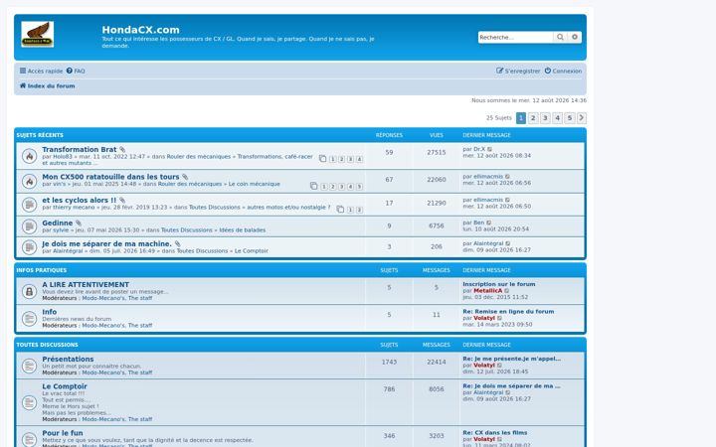This screenshot has width=716, height=447.
Task: View last post by Ben icon
Action: [x=489, y=223]
